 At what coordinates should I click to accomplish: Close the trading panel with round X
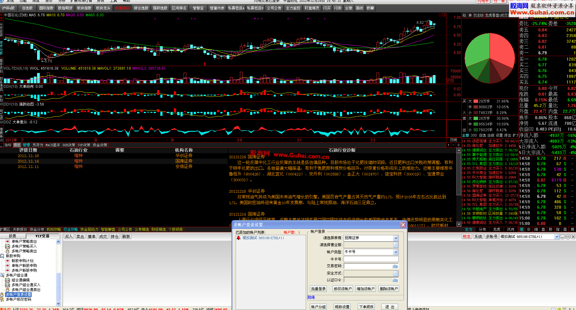coord(573,237)
